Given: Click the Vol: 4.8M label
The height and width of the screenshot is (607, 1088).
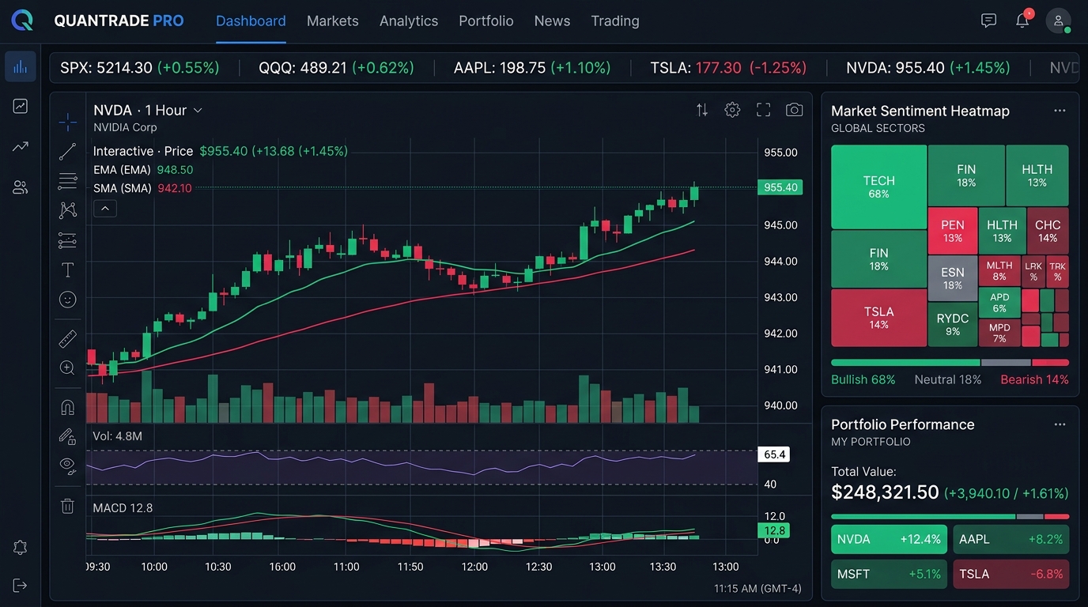Looking at the screenshot, I should tap(117, 435).
